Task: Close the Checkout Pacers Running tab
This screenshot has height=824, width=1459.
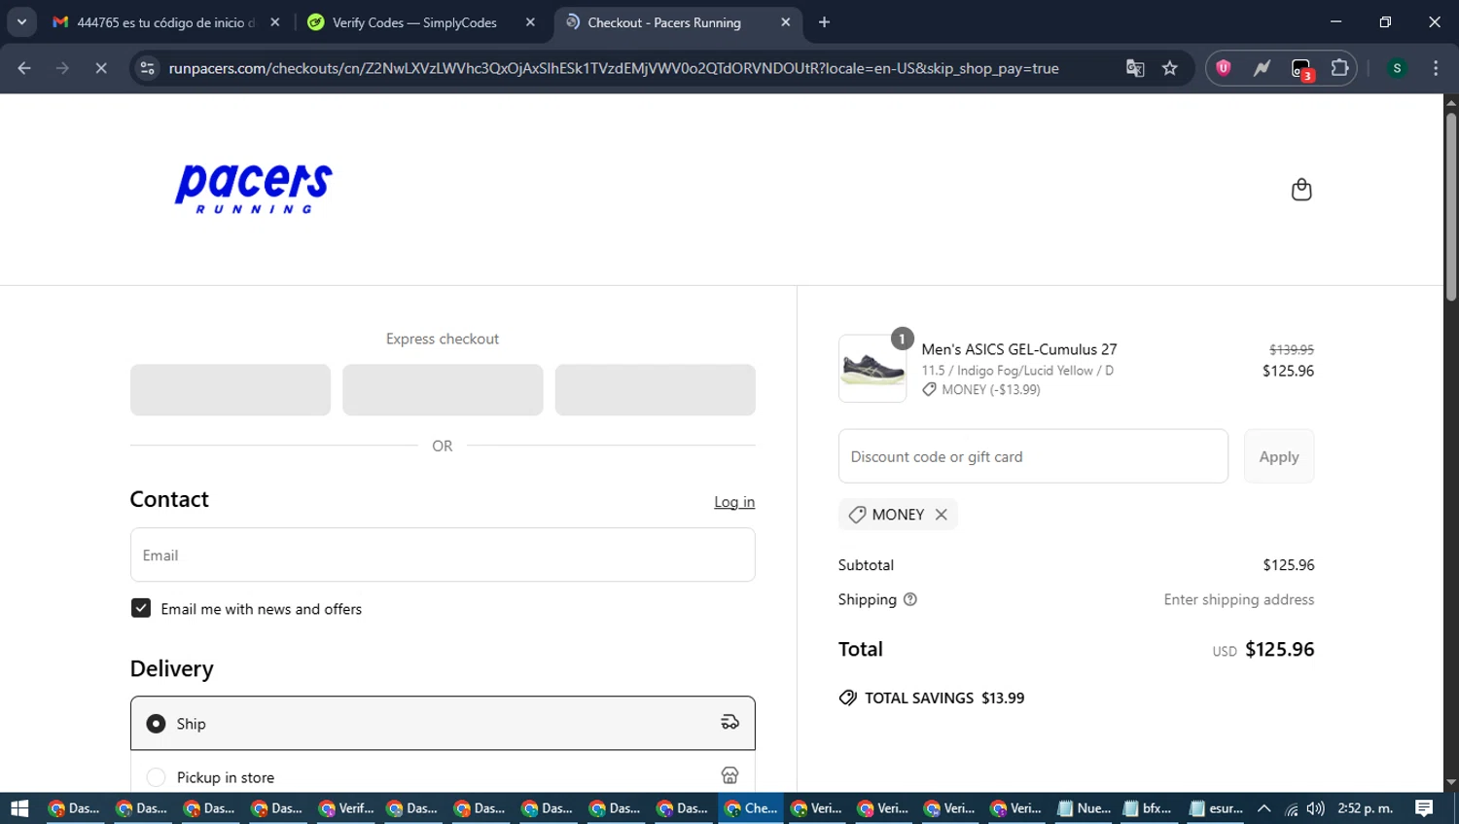Action: pos(786,22)
